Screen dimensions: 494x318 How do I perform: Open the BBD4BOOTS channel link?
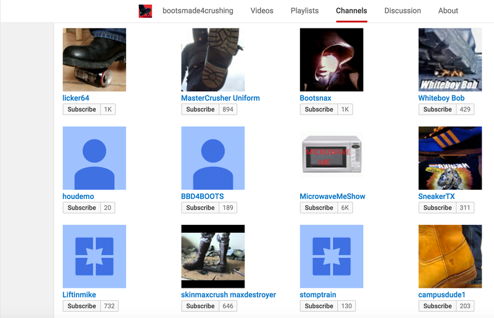coord(203,197)
